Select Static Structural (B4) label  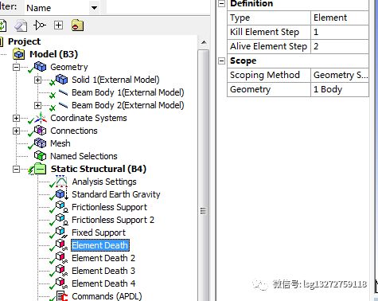[99, 169]
